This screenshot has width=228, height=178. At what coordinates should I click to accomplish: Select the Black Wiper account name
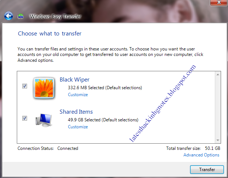75,80
